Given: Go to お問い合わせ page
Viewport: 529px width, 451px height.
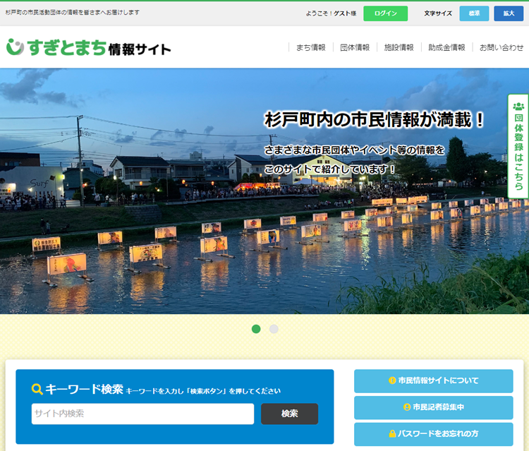Looking at the screenshot, I should tap(501, 48).
